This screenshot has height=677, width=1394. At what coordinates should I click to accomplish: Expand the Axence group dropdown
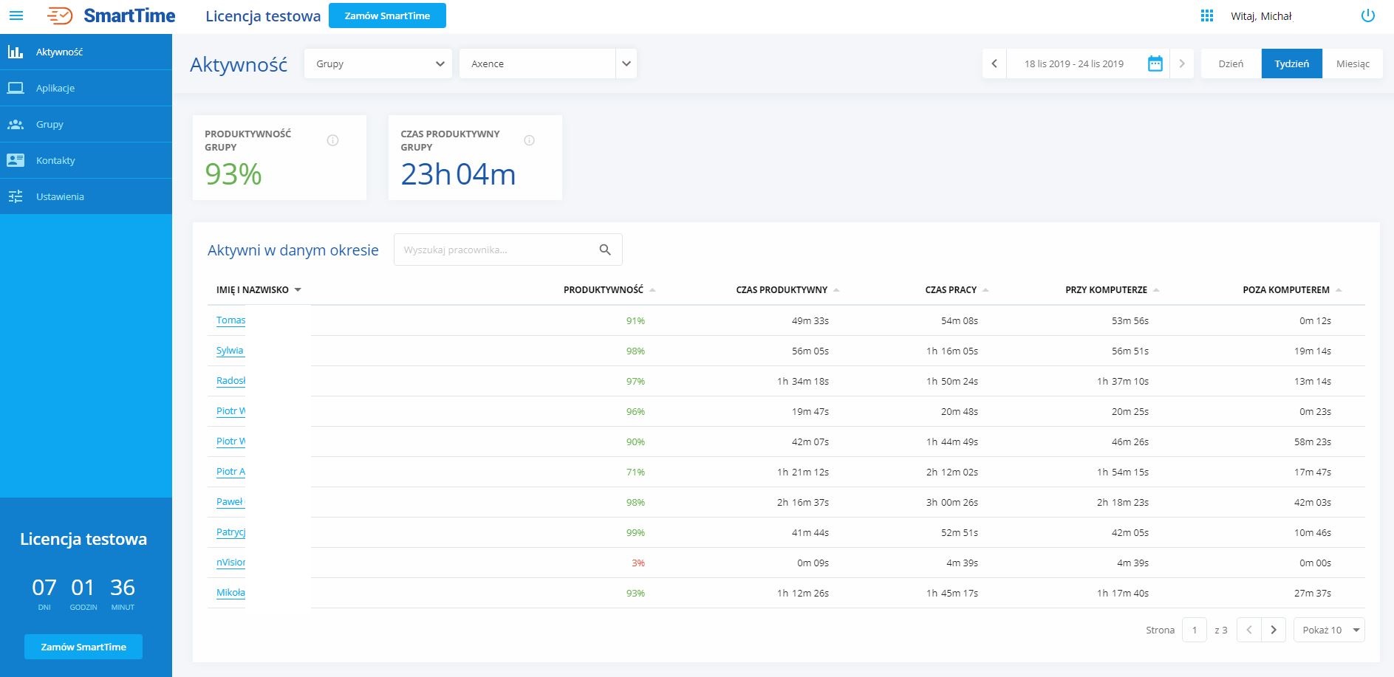(x=626, y=63)
